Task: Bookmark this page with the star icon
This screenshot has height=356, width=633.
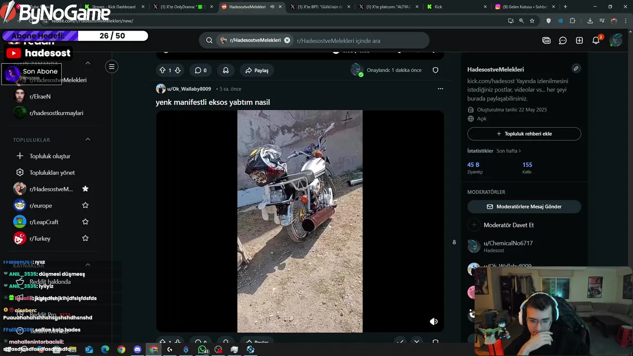Action: [532, 21]
